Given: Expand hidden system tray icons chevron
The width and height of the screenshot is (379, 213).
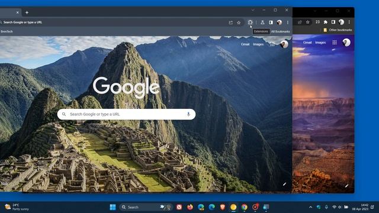Looking at the screenshot, I should (310, 207).
